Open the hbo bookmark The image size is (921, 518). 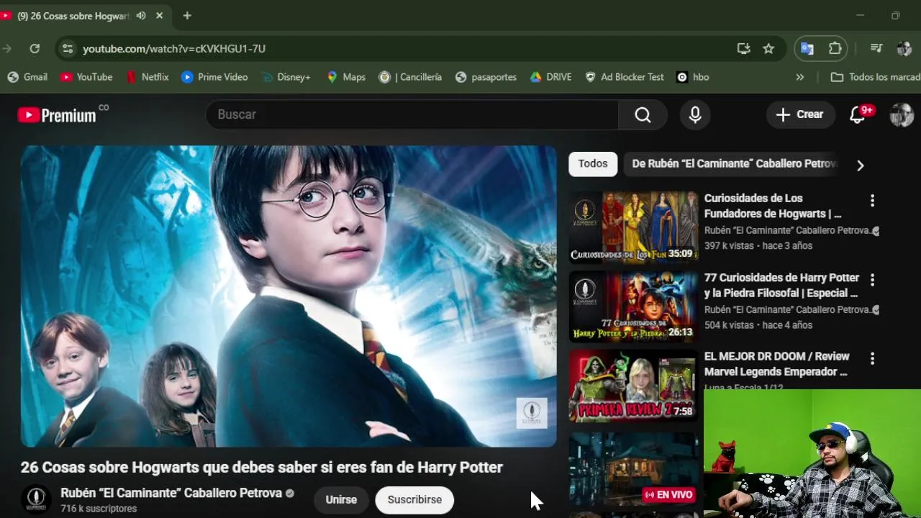(x=693, y=77)
